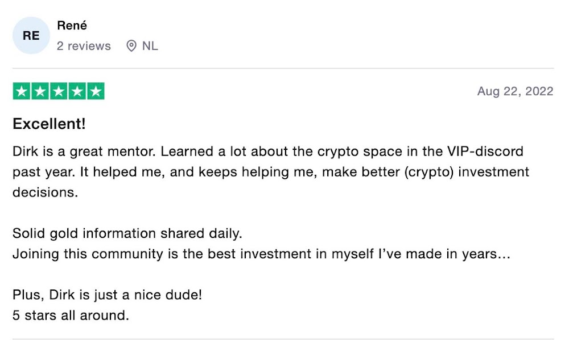The width and height of the screenshot is (569, 340).
Task: Click "Plus, Dirk is just a nice dude!"
Action: tap(107, 295)
